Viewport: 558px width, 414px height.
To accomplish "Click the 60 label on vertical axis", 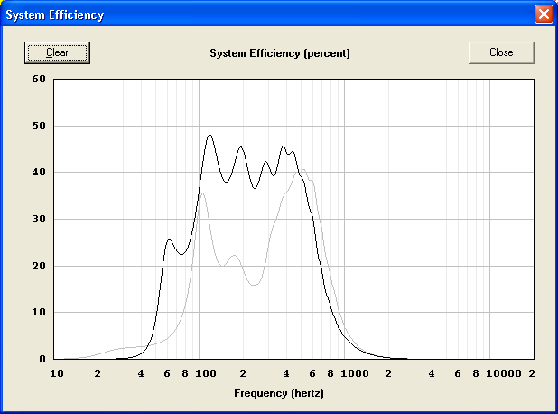I will [x=39, y=79].
